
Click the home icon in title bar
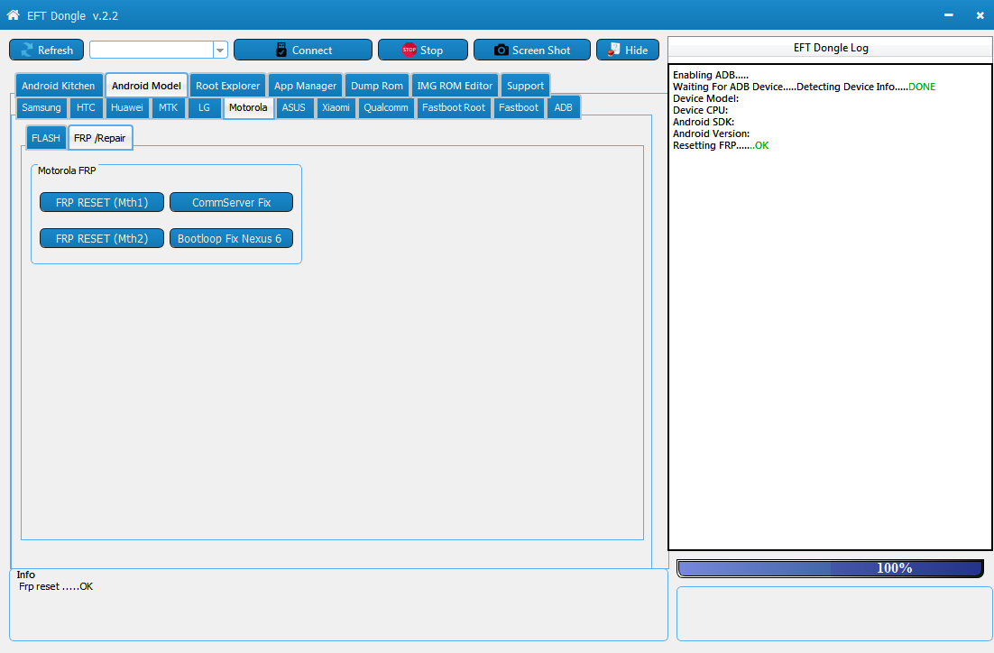[13, 14]
